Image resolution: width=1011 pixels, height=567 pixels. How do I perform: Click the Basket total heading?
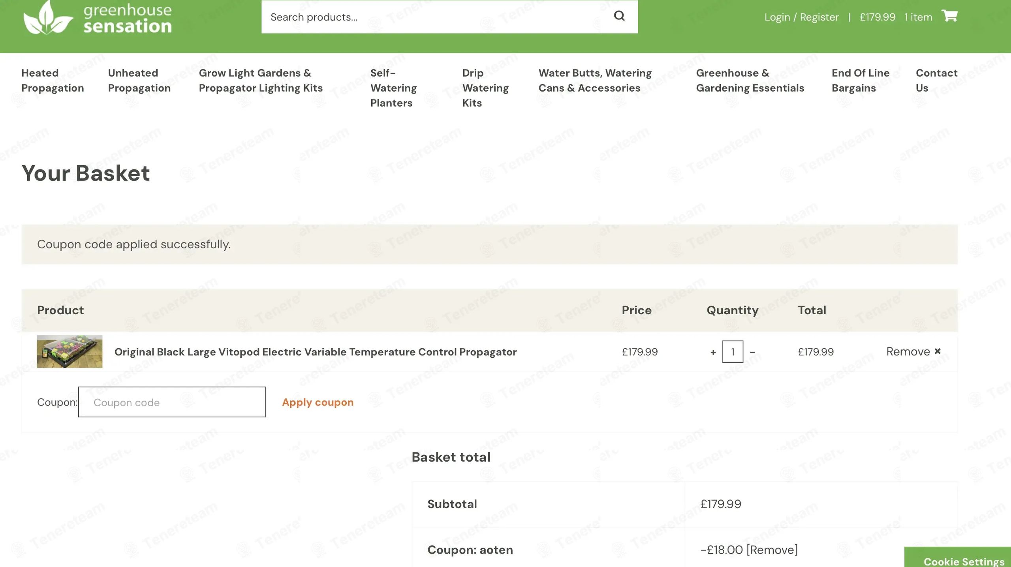pyautogui.click(x=451, y=457)
